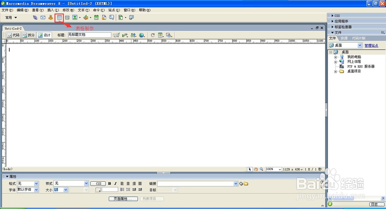
Task: Switch to Design view (设计)
Action: coord(44,35)
